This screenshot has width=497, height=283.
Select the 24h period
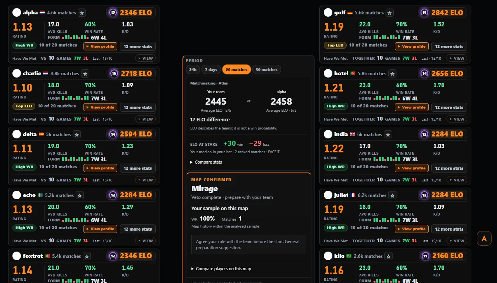point(193,70)
